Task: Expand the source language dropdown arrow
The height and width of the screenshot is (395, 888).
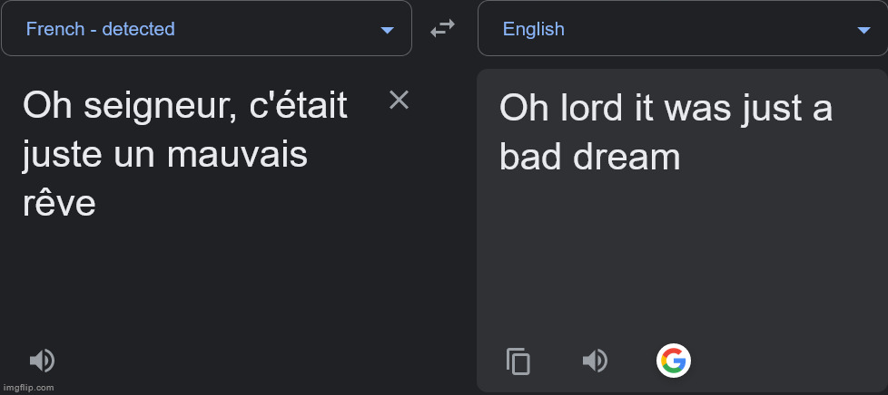Action: point(388,30)
